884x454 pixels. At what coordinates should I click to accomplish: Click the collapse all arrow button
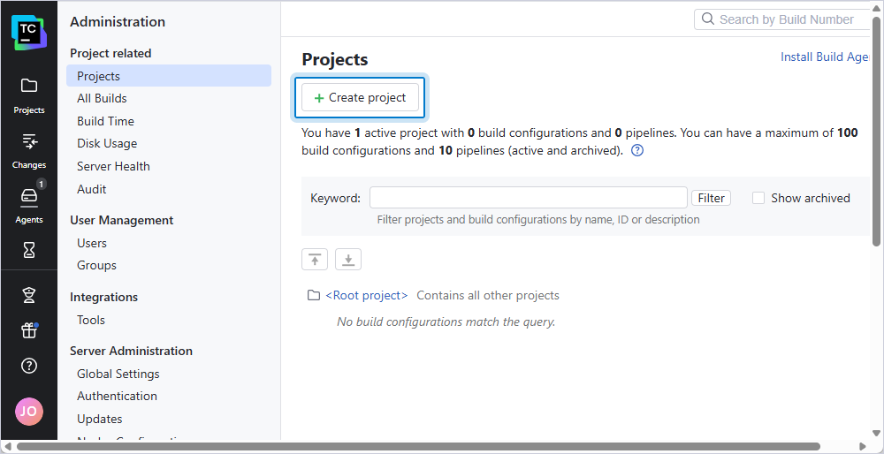coord(315,260)
